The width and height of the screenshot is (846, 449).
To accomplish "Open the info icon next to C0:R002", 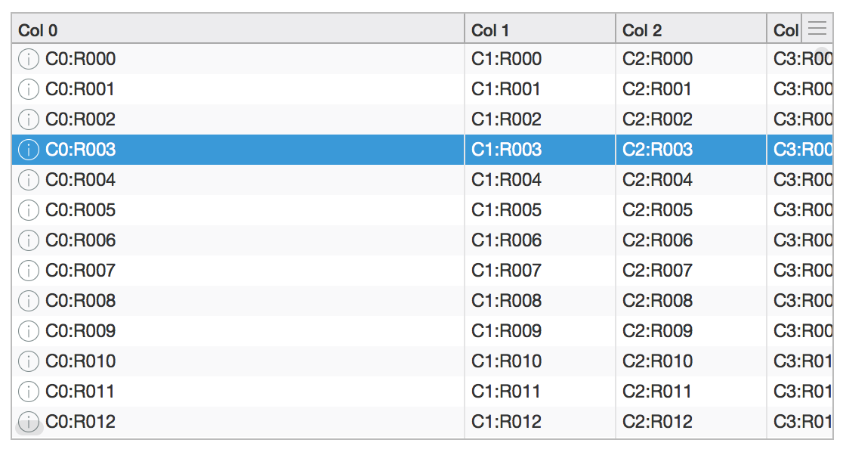I will click(29, 119).
